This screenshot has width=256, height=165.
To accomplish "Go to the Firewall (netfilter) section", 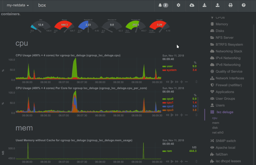I will pos(226,85).
